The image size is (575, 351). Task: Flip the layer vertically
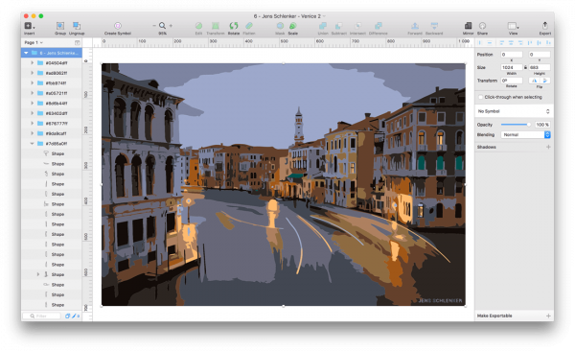point(545,81)
